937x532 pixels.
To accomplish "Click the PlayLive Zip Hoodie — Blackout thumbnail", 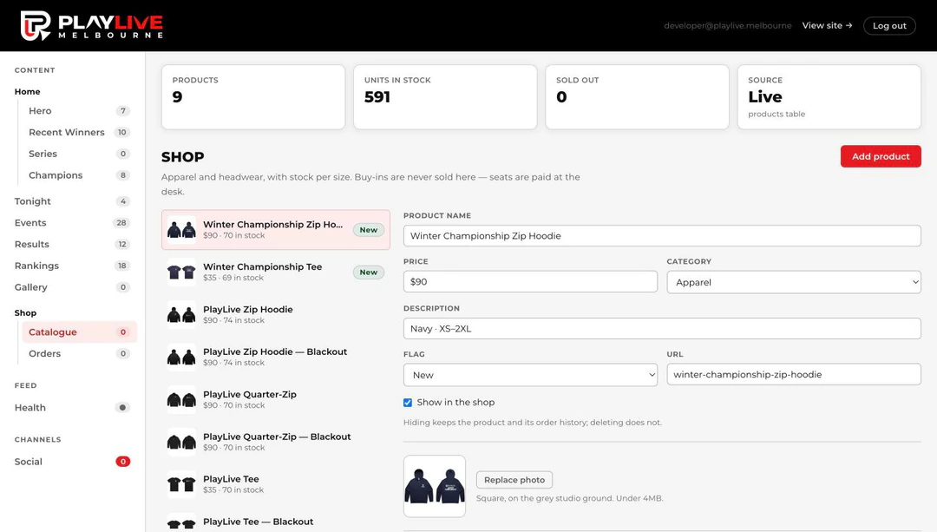I will tap(181, 357).
